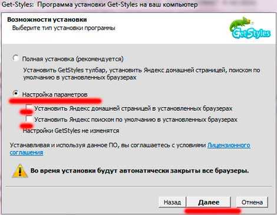Click the yellow warning triangle icon

tap(20, 171)
